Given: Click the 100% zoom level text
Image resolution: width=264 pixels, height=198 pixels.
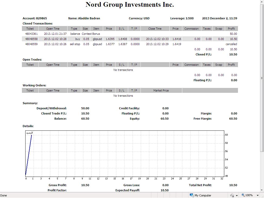Looking at the screenshot, I should [x=249, y=195].
